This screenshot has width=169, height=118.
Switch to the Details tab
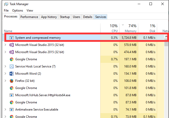[88, 17]
